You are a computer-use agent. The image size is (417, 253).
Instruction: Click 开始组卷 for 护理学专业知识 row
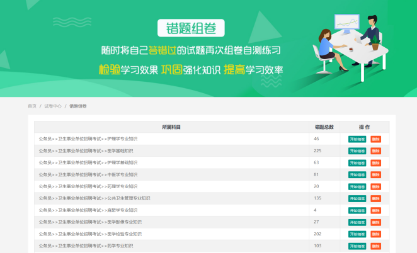click(x=357, y=139)
